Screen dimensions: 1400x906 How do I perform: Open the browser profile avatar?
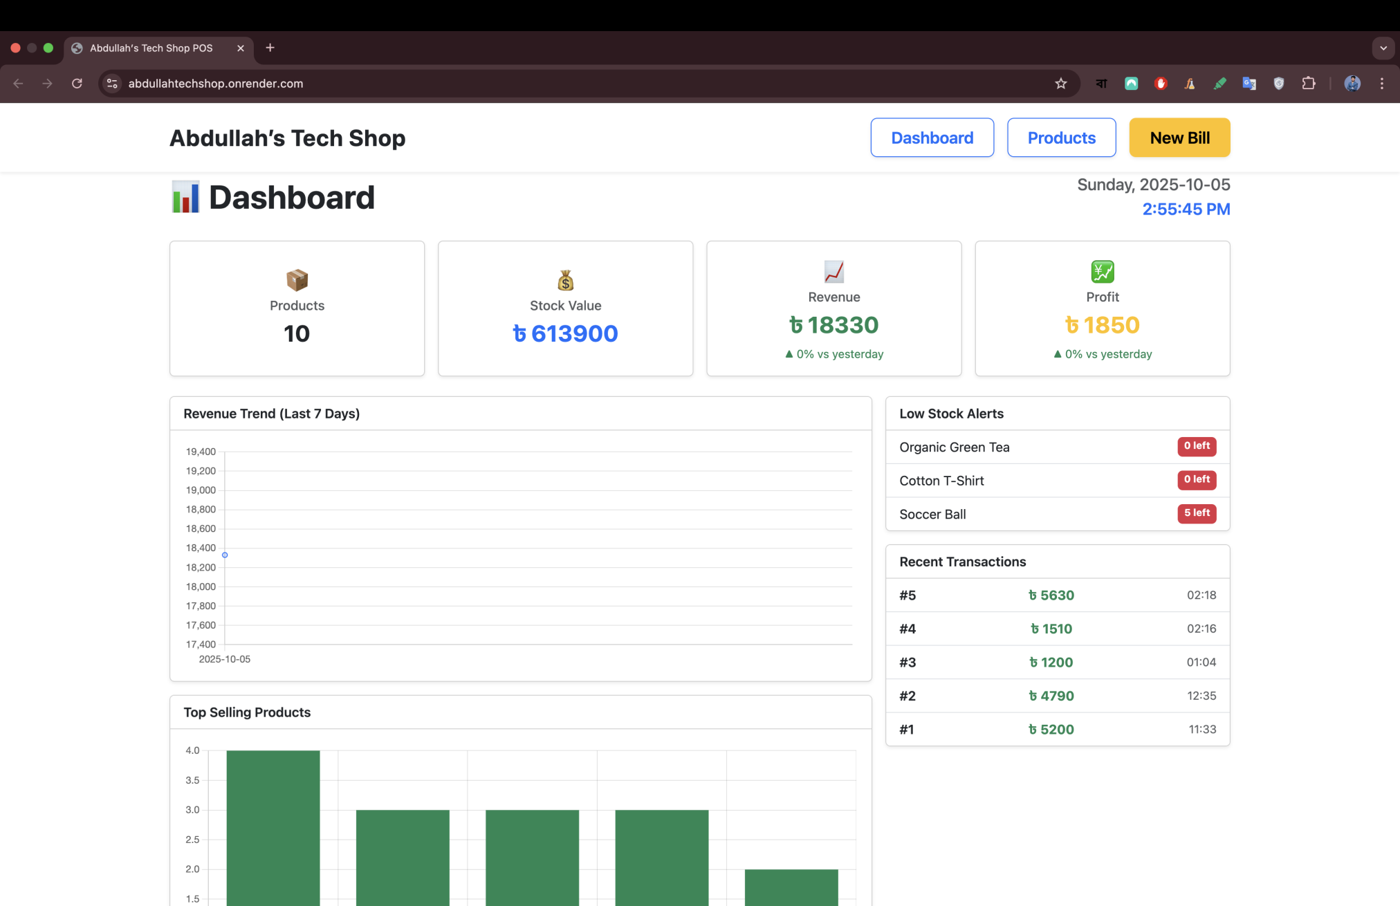pos(1352,84)
